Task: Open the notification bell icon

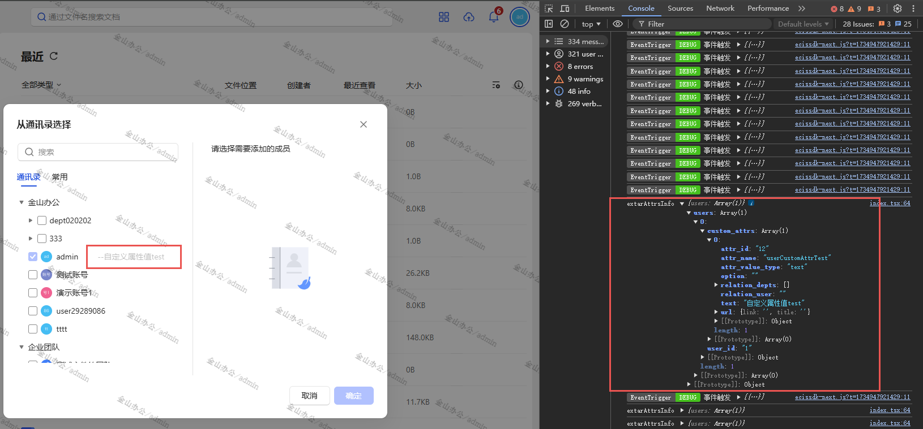Action: tap(494, 17)
